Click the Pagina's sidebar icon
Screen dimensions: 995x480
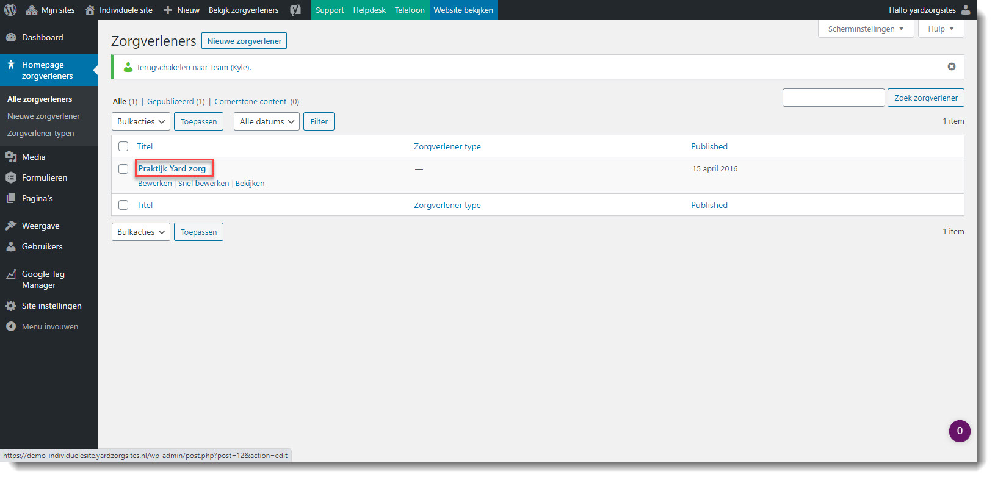pyautogui.click(x=11, y=198)
